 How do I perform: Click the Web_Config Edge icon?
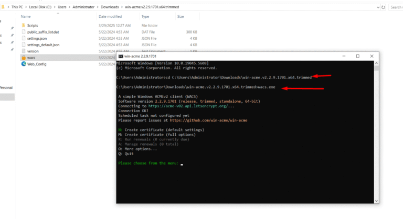(x=24, y=64)
